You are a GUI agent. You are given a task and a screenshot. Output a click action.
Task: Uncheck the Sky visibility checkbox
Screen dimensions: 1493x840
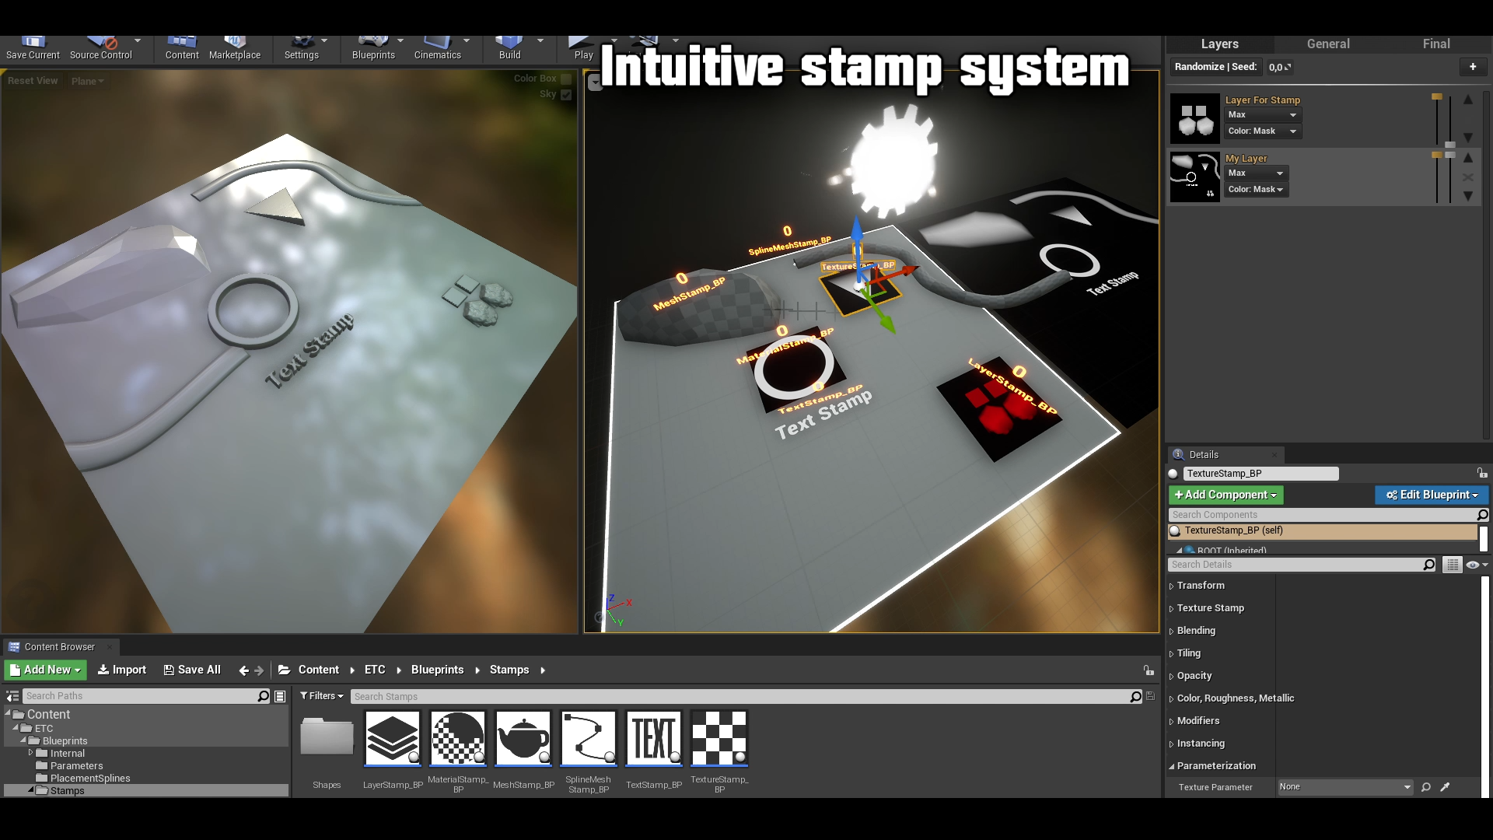click(x=567, y=94)
